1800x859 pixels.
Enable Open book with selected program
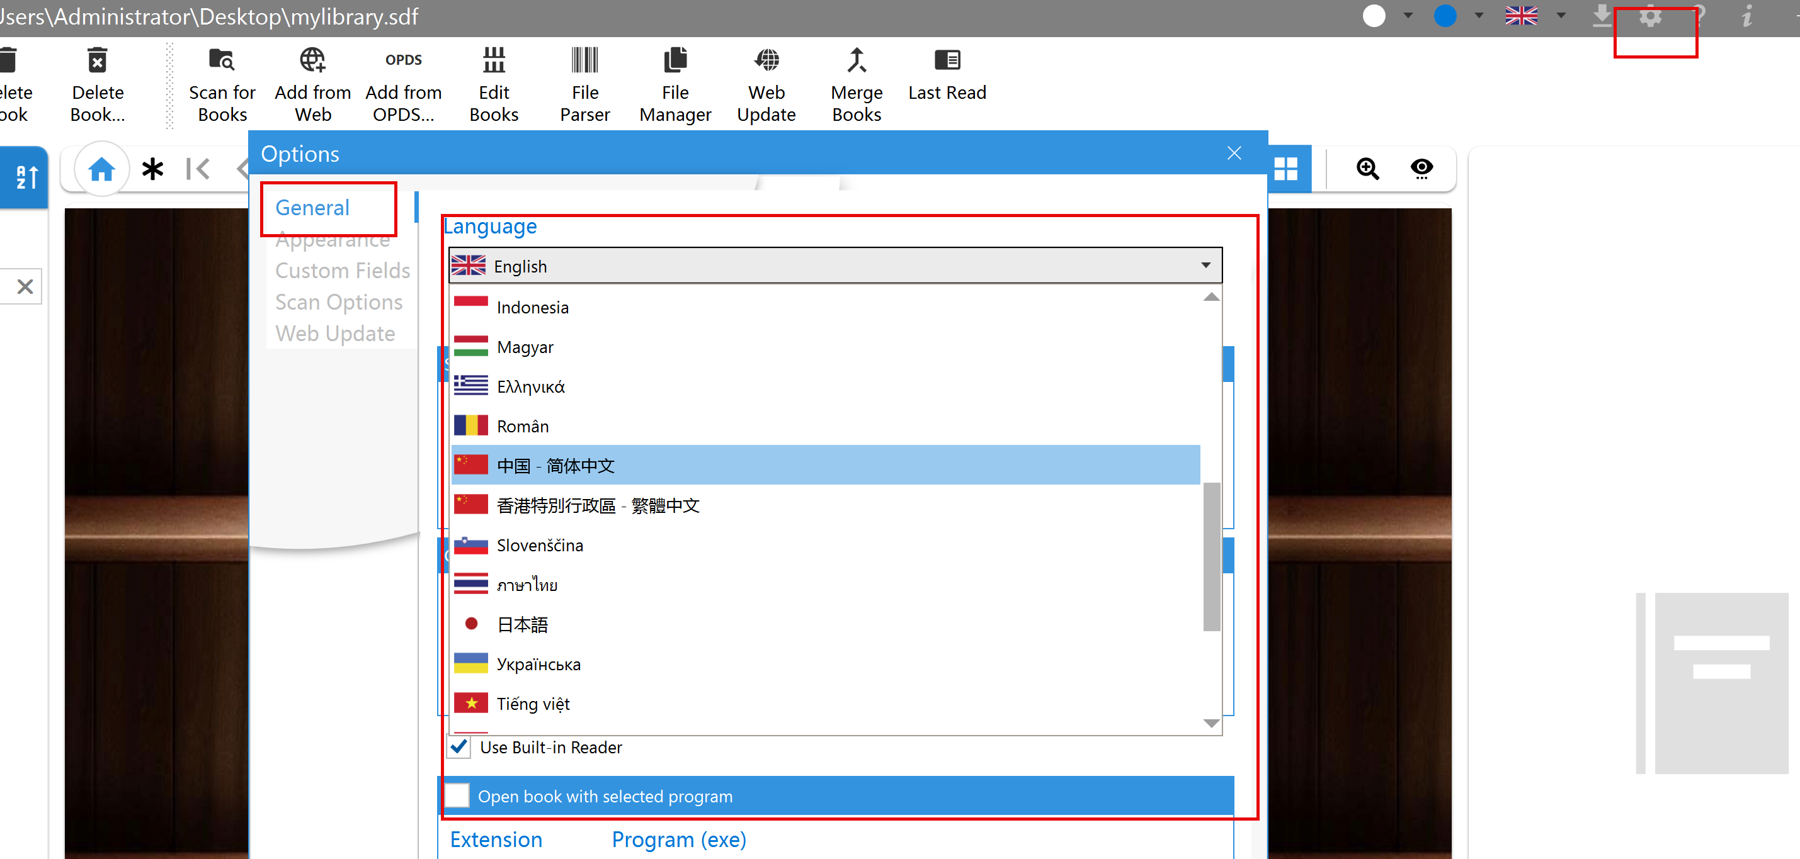(x=458, y=795)
